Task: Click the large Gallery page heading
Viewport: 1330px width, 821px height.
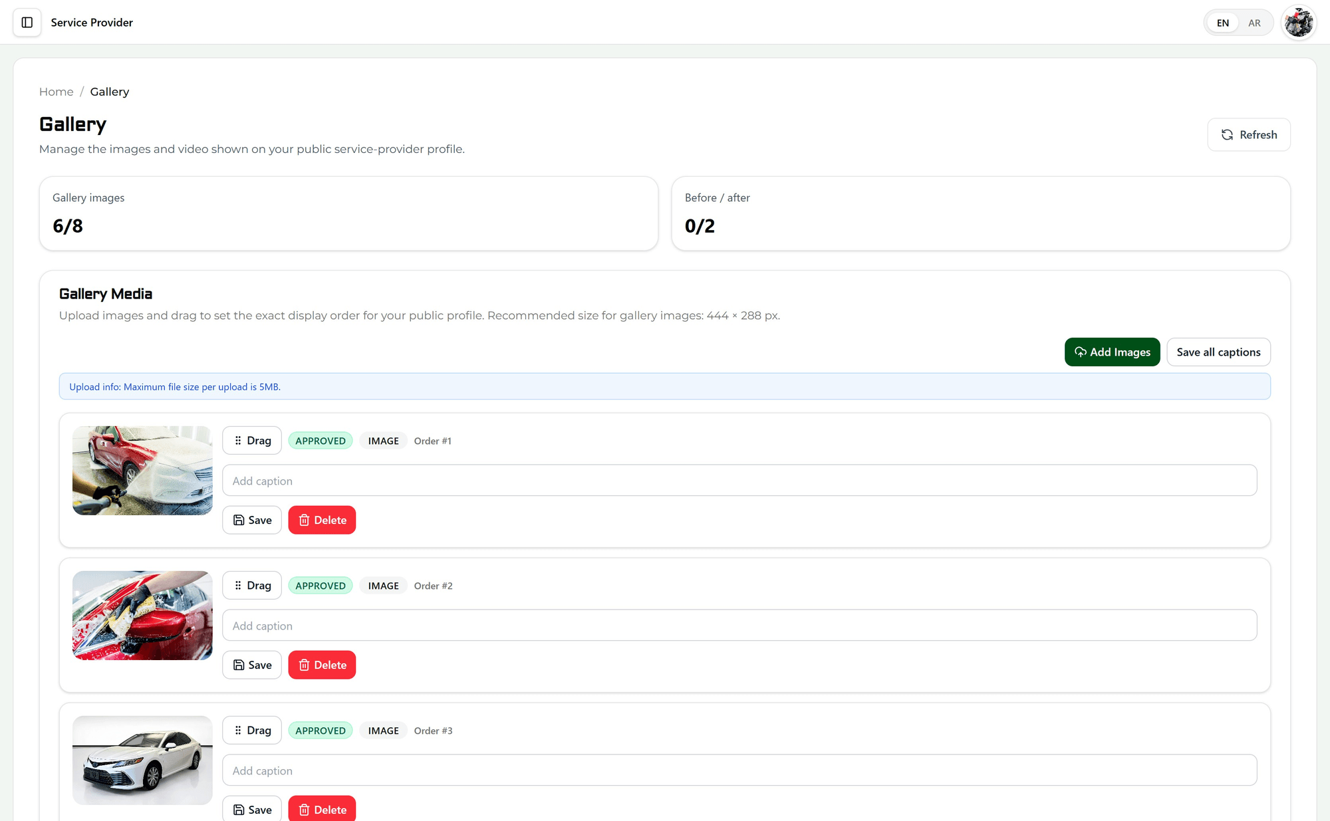Action: tap(73, 124)
